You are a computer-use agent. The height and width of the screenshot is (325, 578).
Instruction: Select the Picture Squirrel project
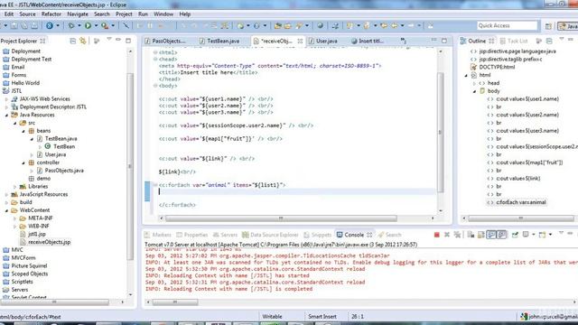(x=29, y=266)
